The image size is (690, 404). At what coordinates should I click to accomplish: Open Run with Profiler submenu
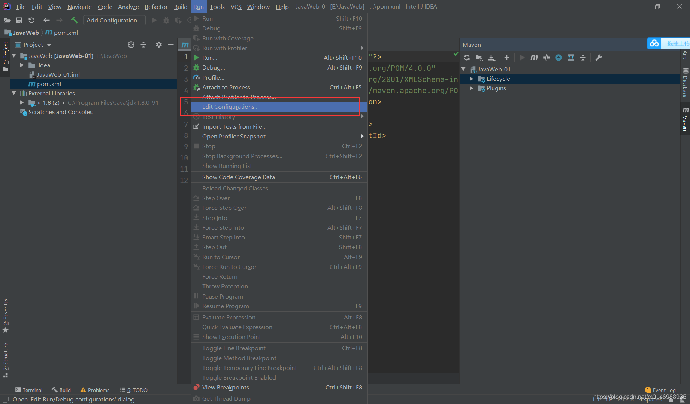click(x=279, y=48)
